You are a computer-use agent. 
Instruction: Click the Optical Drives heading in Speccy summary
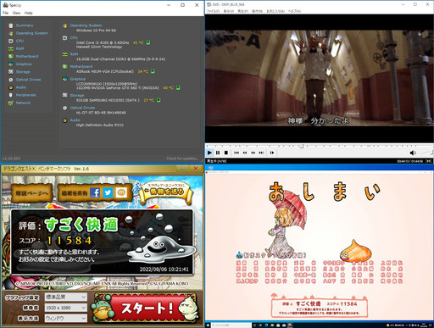pyautogui.click(x=82, y=108)
